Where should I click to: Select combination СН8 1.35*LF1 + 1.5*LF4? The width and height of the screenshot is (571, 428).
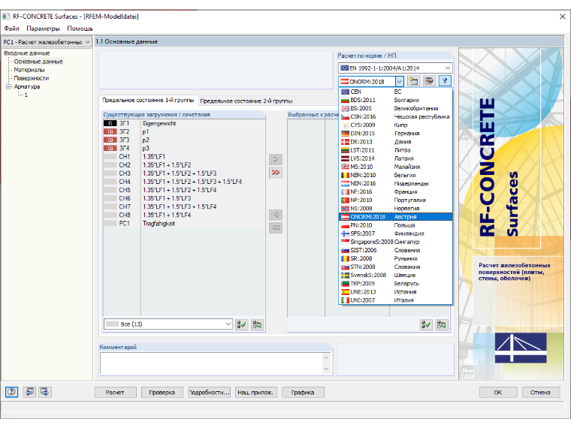coord(184,215)
